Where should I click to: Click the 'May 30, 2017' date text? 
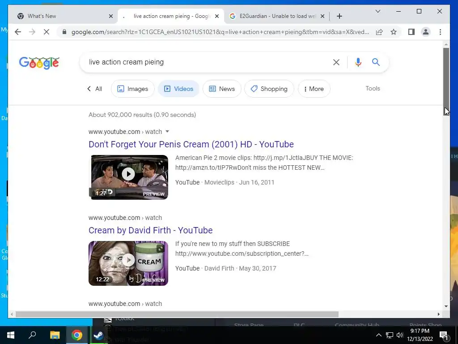click(x=258, y=268)
